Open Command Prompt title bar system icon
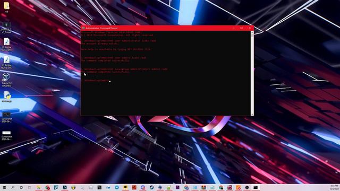This screenshot has width=340, height=191. [83, 28]
